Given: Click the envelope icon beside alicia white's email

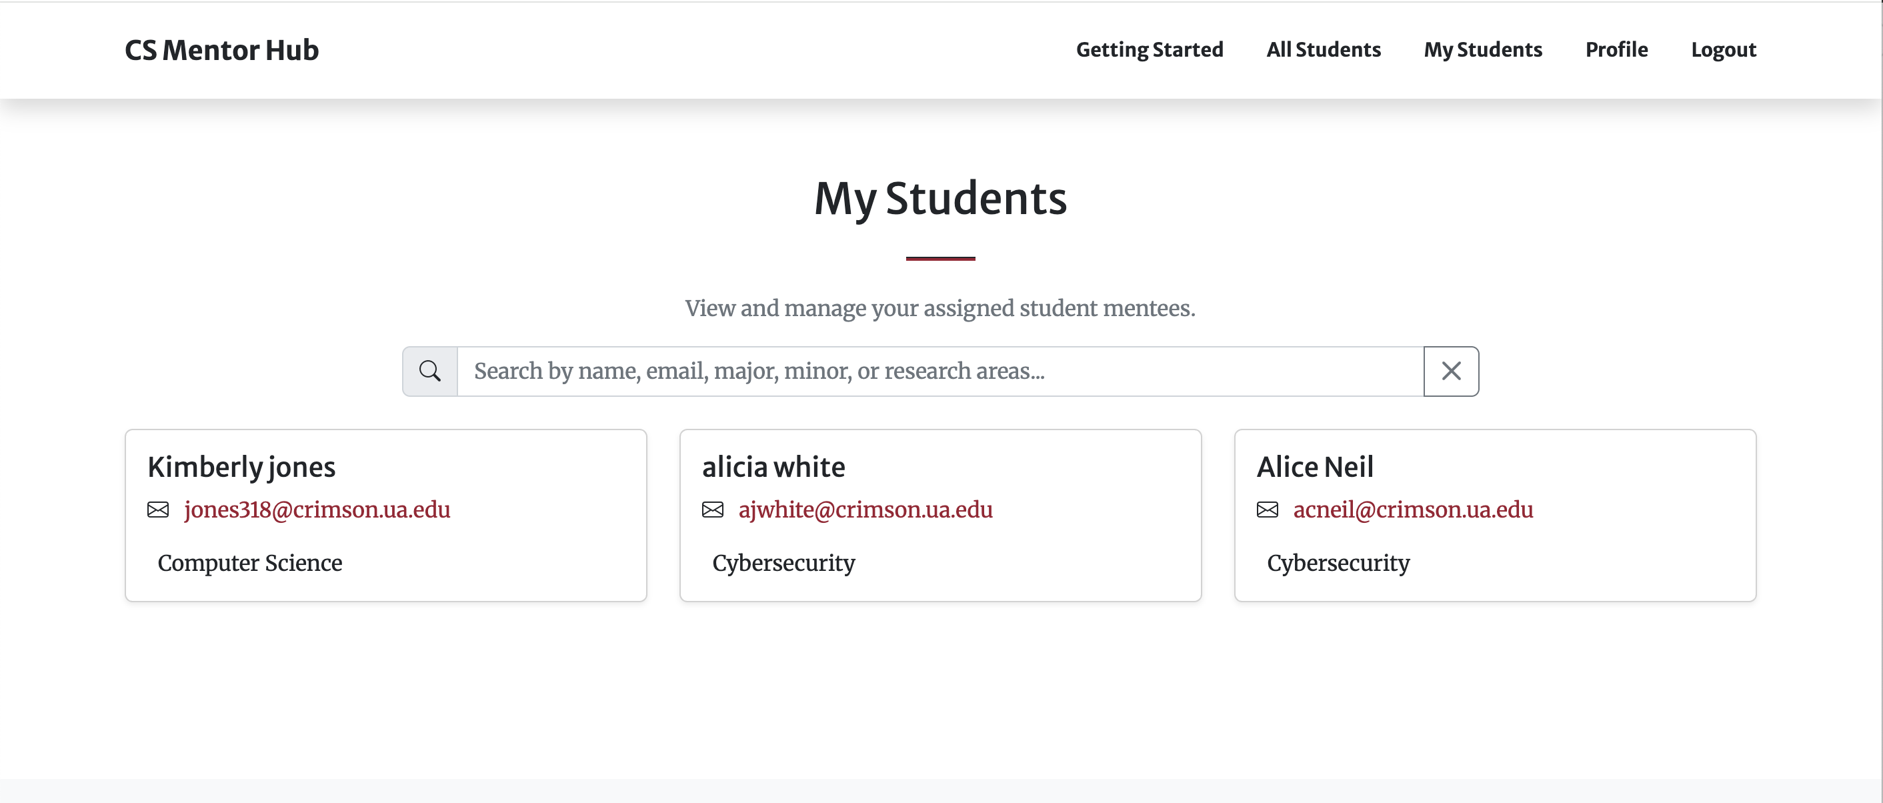Looking at the screenshot, I should pyautogui.click(x=712, y=510).
